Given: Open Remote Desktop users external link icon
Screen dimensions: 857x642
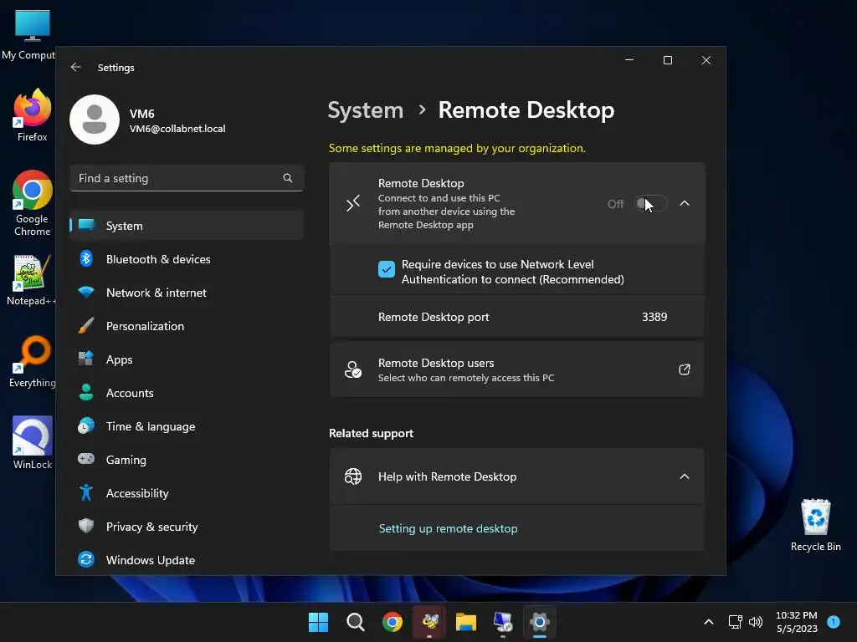Looking at the screenshot, I should point(685,369).
